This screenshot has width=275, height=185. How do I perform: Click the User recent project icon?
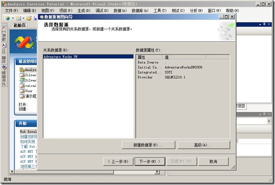point(22,91)
